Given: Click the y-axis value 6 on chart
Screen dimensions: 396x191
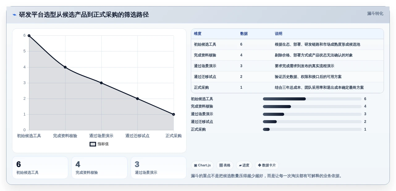Looking at the screenshot, I should pos(24,35).
